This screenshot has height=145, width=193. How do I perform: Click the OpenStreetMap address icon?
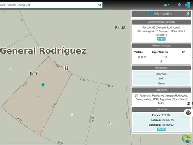pos(136,96)
